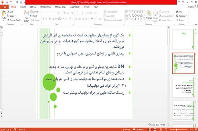The image size is (198, 131).
Task: Open Text Direction options
Action: [111, 12]
